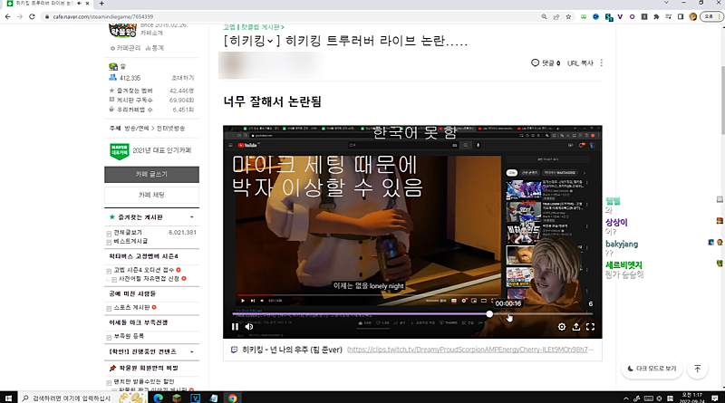This screenshot has height=403, width=725.
Task: Click 공에 미친 사람들 heading
Action: pyautogui.click(x=132, y=293)
